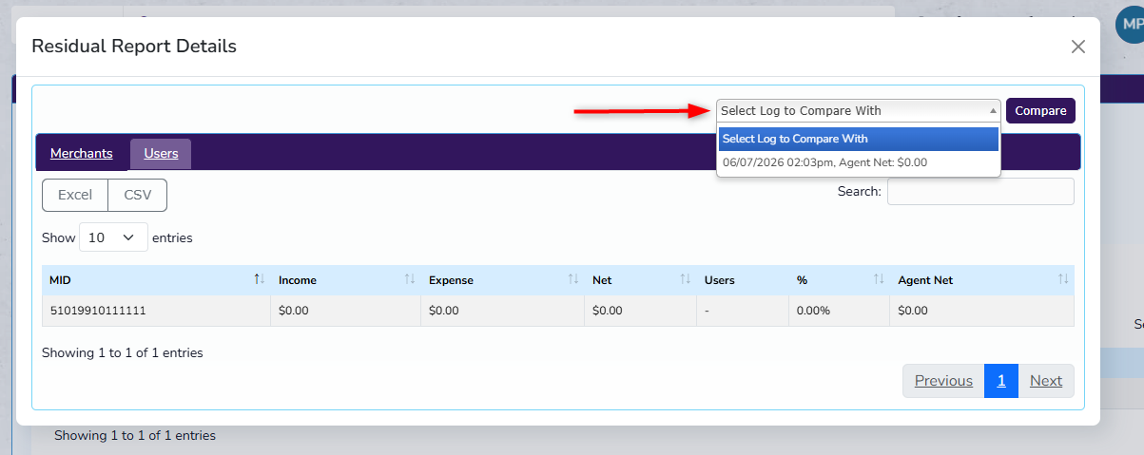Choose the 06/07/2026 02:03pm log option
1144x455 pixels.
[859, 162]
